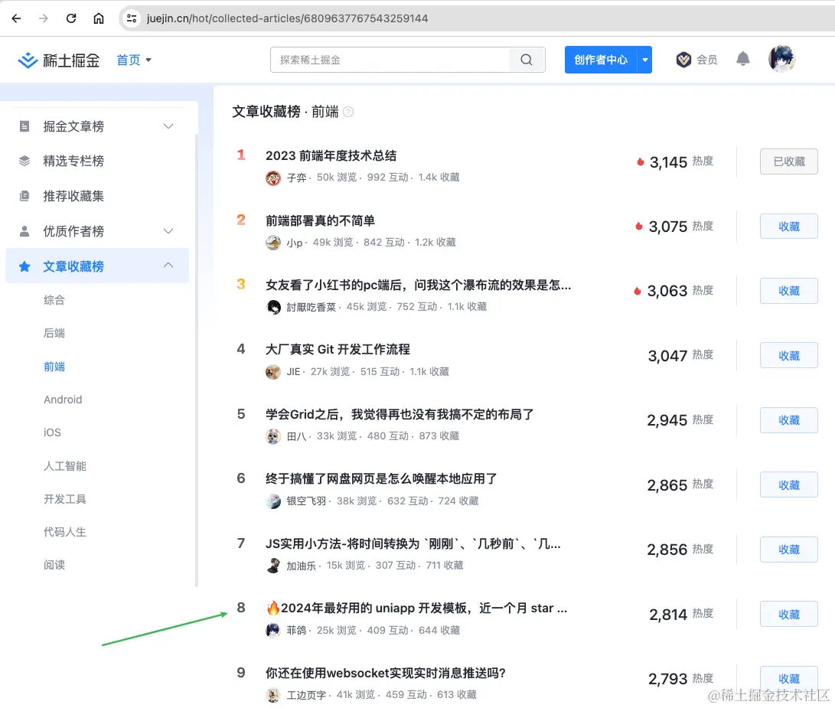
Task: Open article 前端部署真的不简单
Action: [320, 220]
